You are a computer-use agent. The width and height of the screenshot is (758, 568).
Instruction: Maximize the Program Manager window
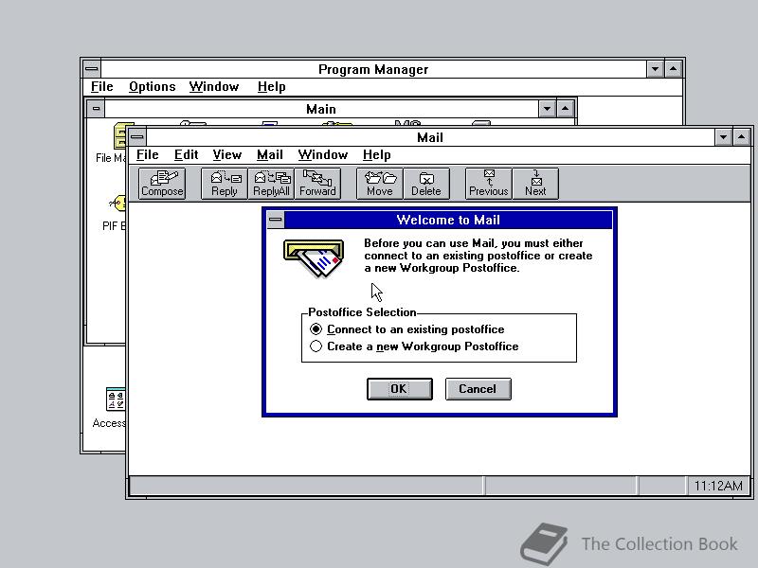674,69
